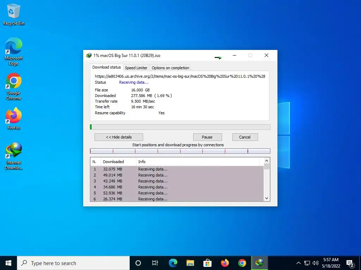Select connection row with 34.686 MB
The height and width of the screenshot is (270, 361).
click(x=177, y=187)
